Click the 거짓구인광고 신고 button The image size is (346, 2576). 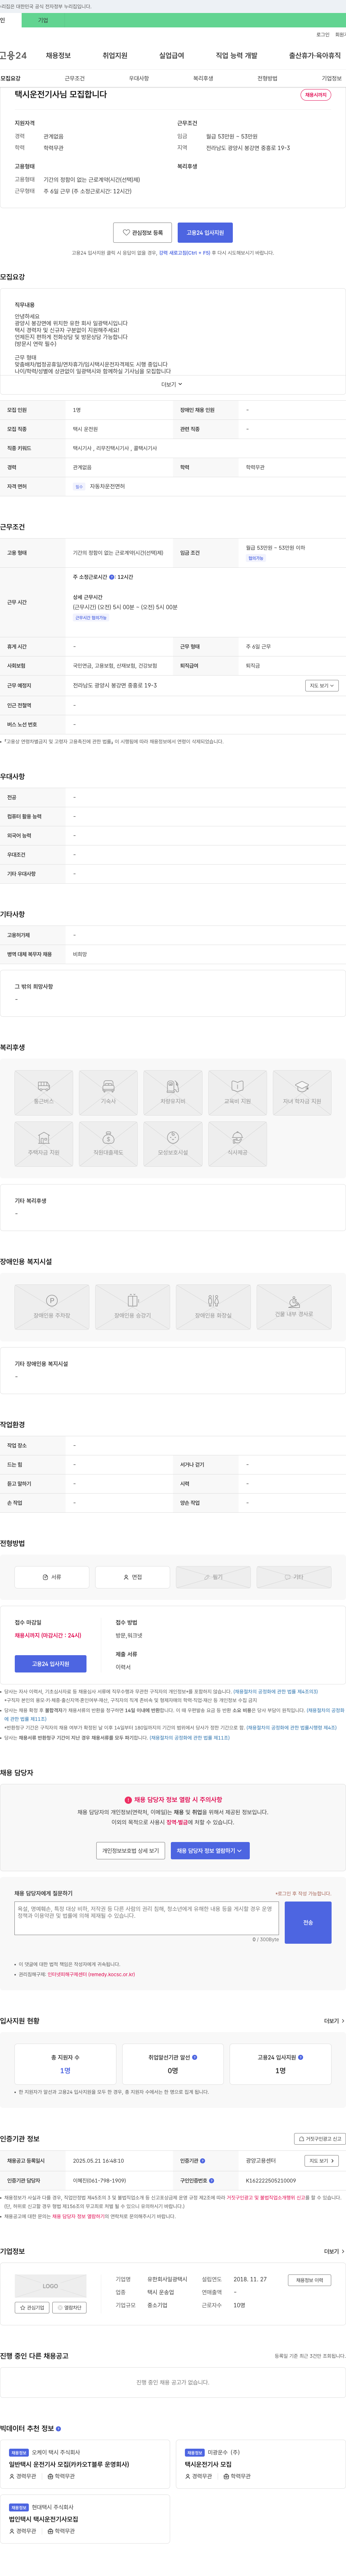click(x=320, y=2139)
